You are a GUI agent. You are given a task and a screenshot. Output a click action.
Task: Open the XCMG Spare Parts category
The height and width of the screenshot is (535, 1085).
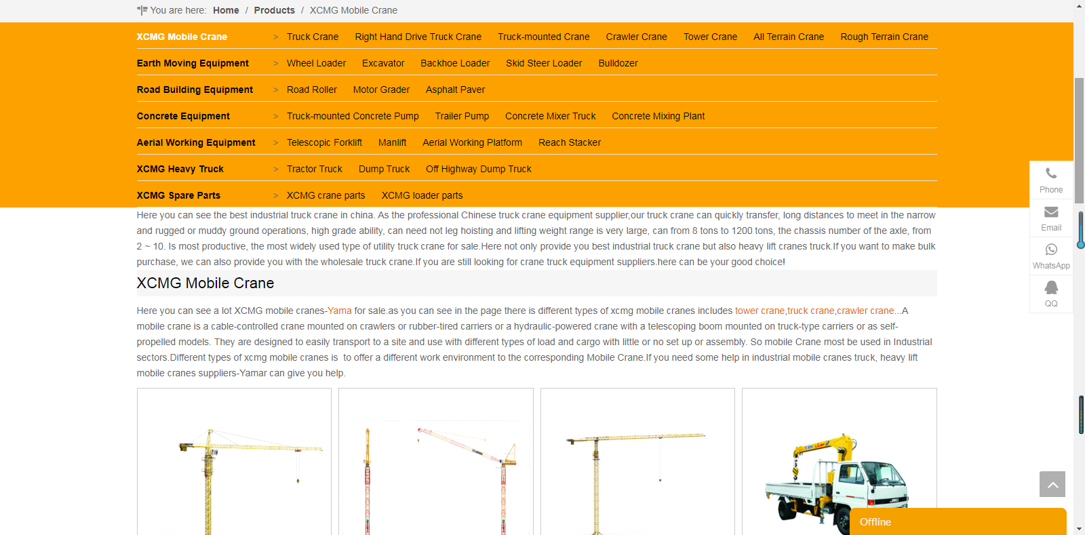tap(178, 195)
